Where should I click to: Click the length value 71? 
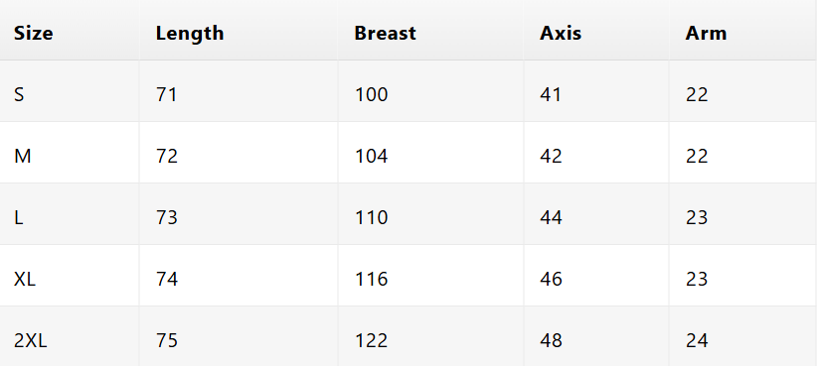point(167,94)
